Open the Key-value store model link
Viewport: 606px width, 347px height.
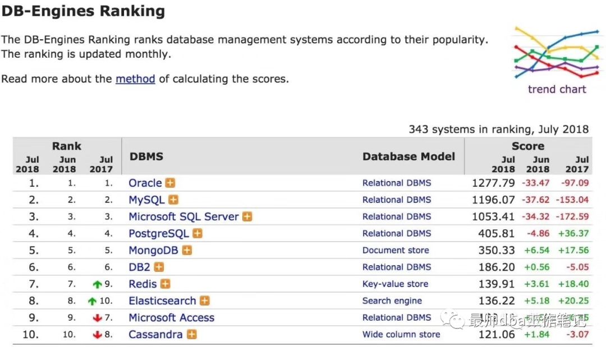tap(395, 284)
